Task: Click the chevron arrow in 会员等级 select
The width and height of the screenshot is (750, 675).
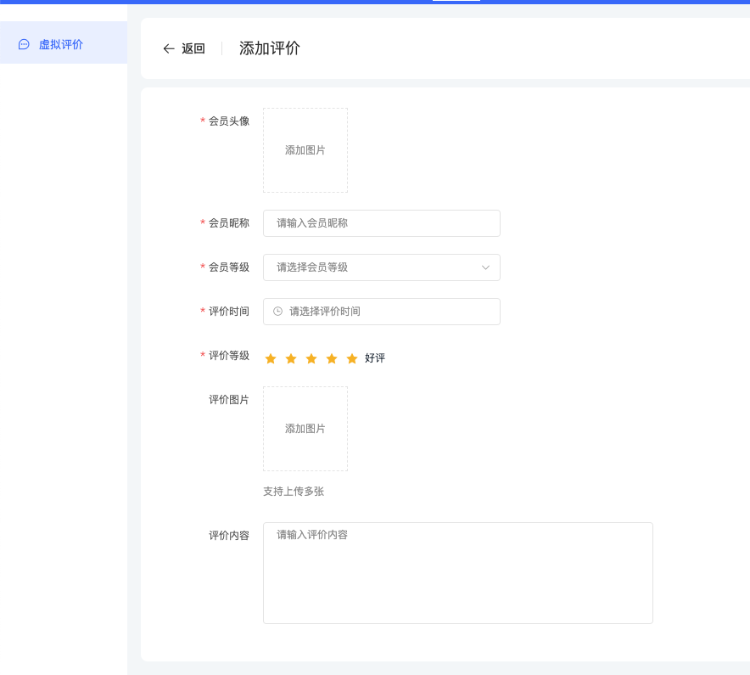Action: click(x=485, y=267)
